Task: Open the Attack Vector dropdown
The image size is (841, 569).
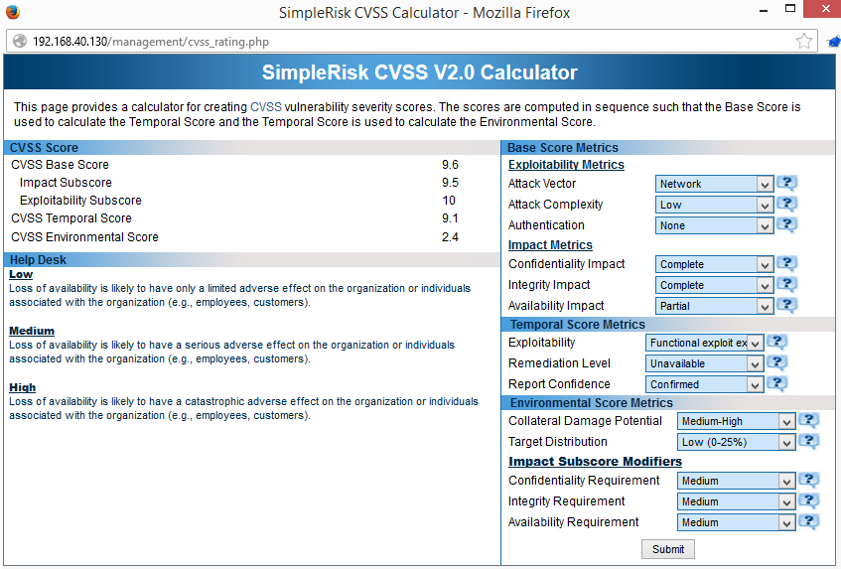Action: (714, 184)
